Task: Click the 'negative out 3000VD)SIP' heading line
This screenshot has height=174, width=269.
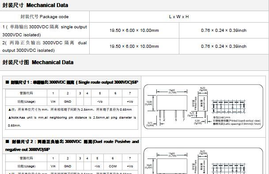Action: 27,150
